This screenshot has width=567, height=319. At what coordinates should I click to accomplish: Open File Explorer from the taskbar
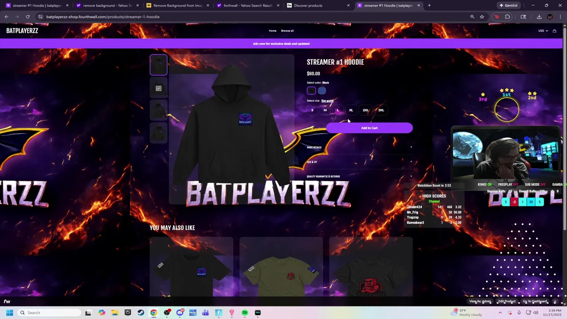(x=115, y=312)
